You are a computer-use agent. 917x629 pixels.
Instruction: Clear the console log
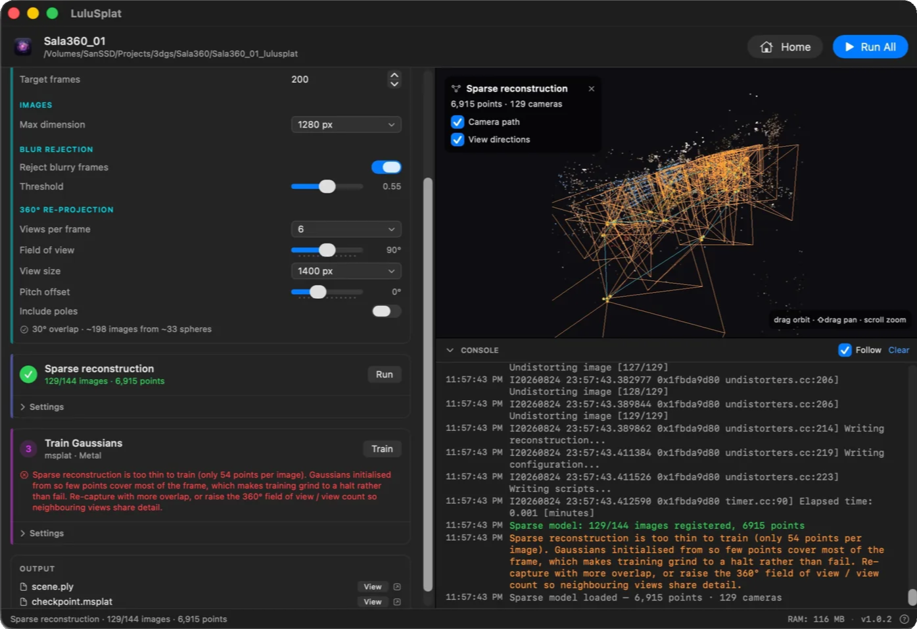pos(899,350)
